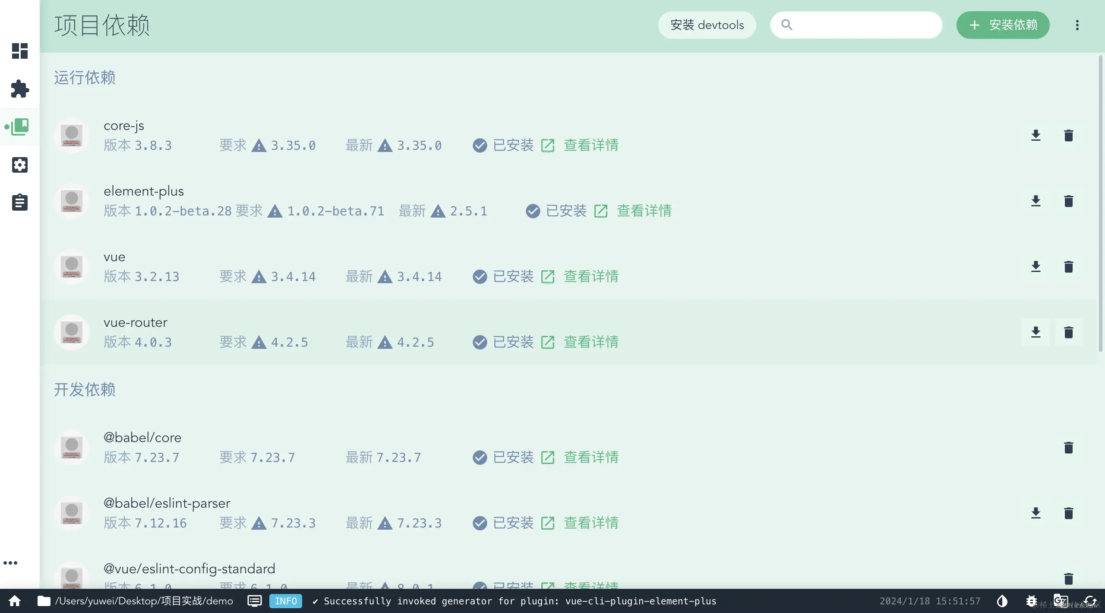
Task: Toggle the log console icon in status bar
Action: click(254, 601)
